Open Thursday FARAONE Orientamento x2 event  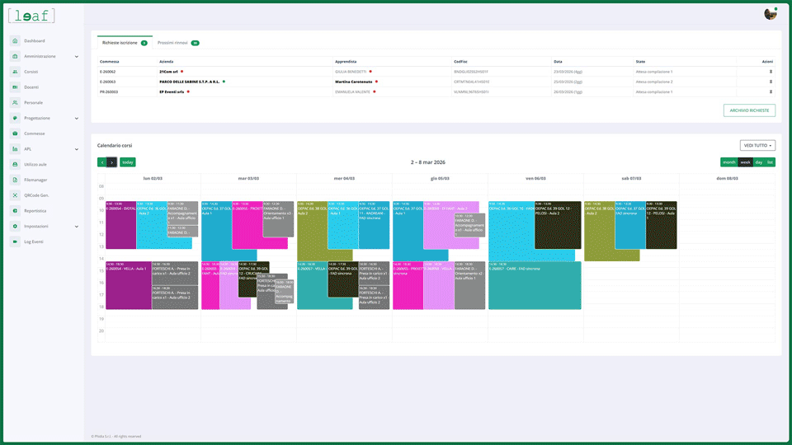[469, 286]
